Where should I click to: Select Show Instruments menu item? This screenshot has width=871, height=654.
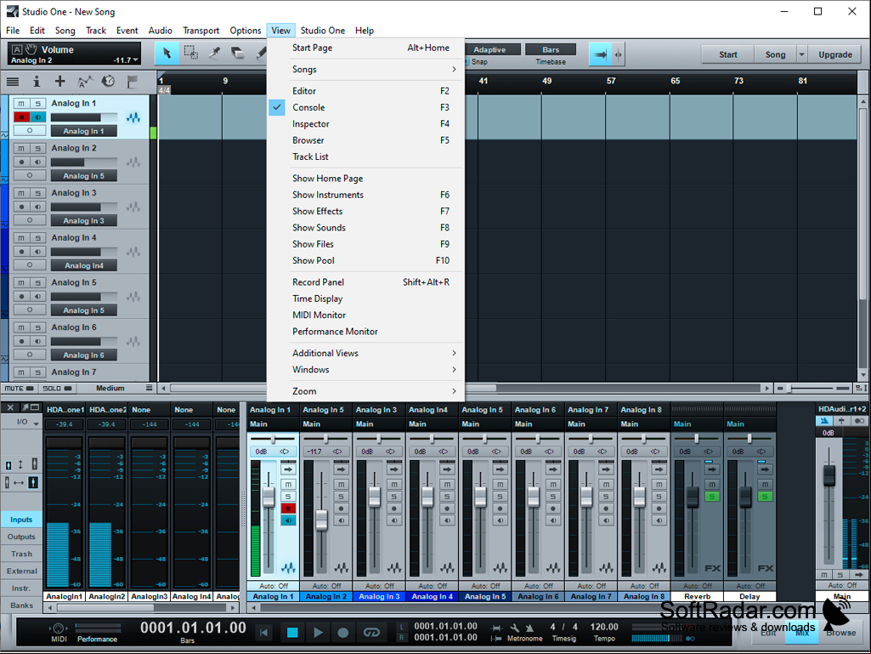pyautogui.click(x=365, y=195)
